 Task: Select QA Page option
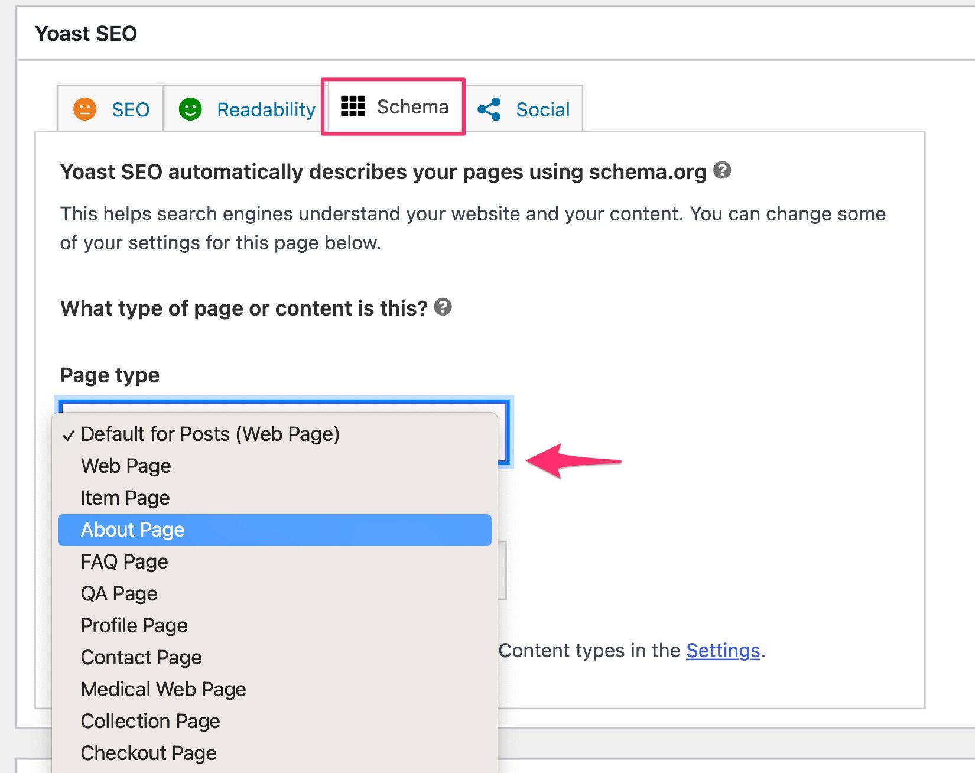click(275, 594)
